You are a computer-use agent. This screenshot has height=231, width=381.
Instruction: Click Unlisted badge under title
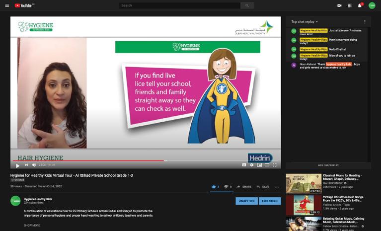(x=17, y=180)
